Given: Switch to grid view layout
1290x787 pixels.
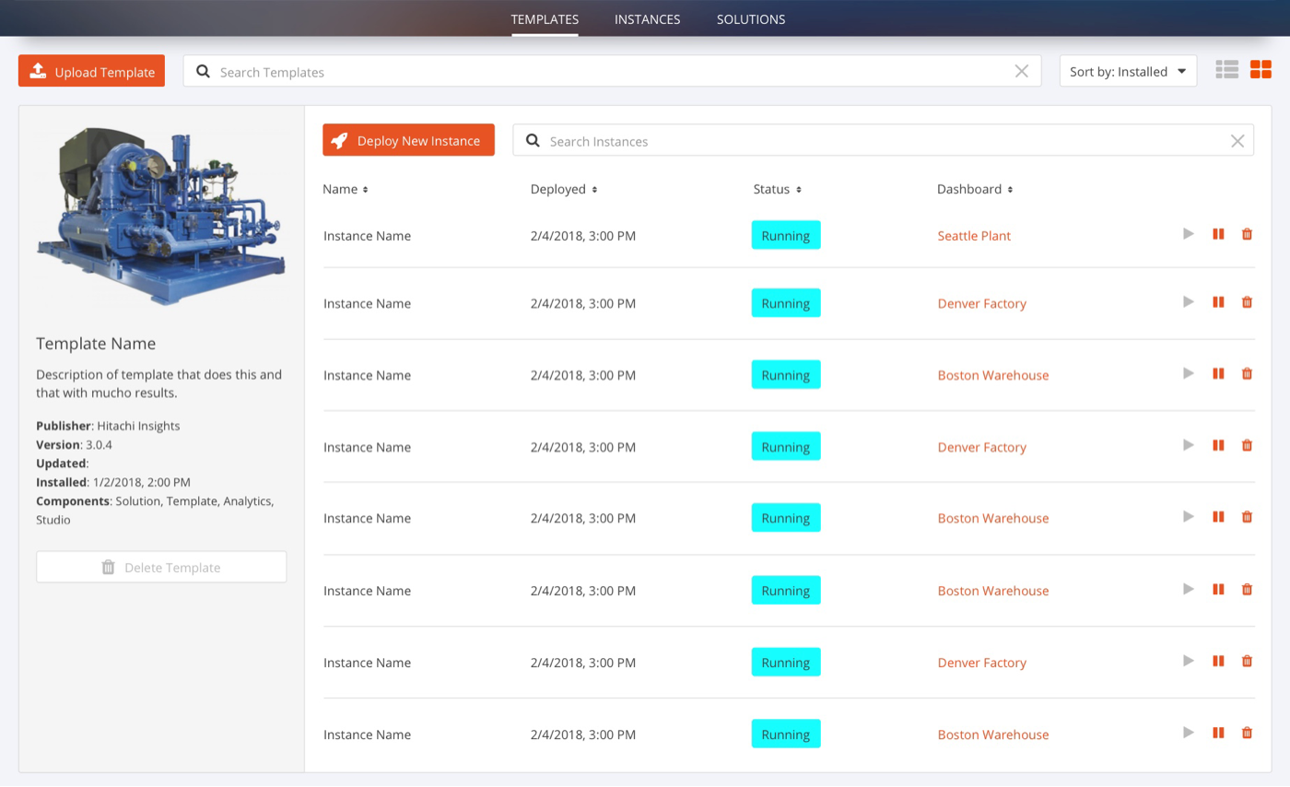Looking at the screenshot, I should [x=1261, y=69].
